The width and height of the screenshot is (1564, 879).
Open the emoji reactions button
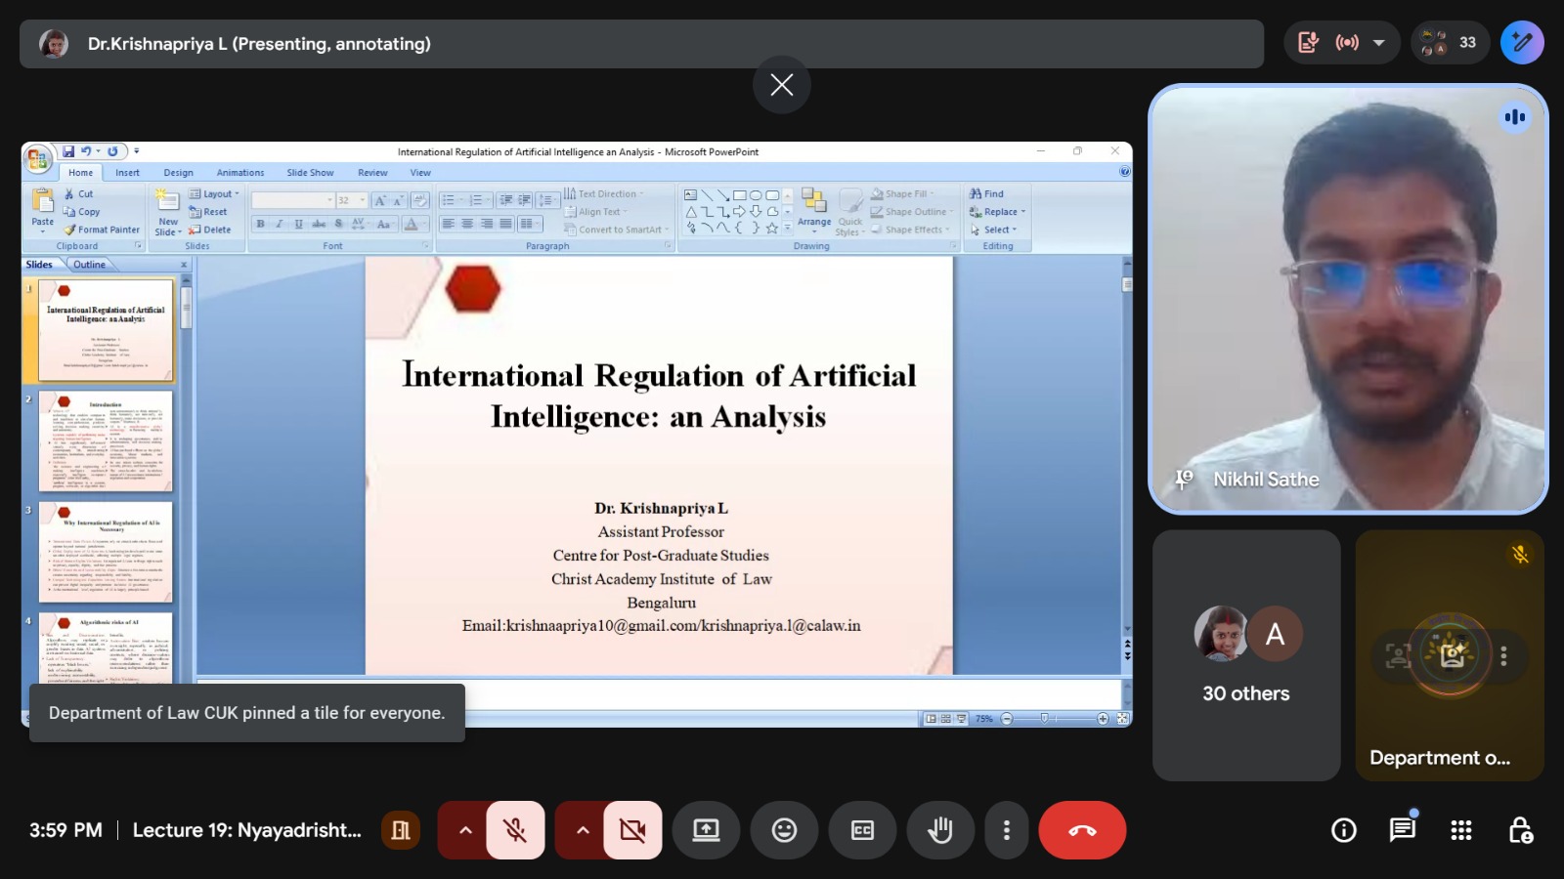[784, 830]
